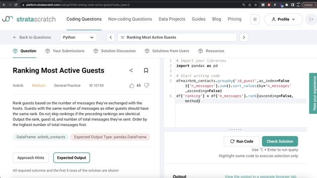Bookmark page with the star icon
Screen dimensions: 317x178
[256, 5]
